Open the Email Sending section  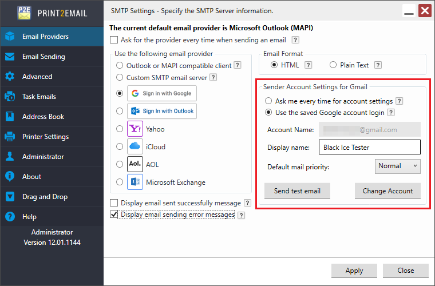pos(52,57)
